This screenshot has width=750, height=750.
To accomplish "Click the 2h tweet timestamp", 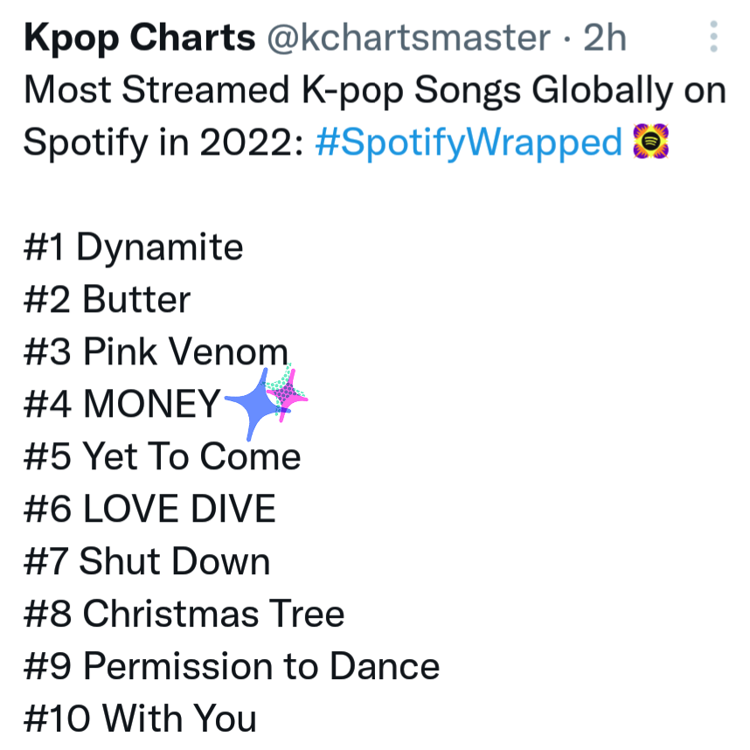I will pyautogui.click(x=605, y=38).
